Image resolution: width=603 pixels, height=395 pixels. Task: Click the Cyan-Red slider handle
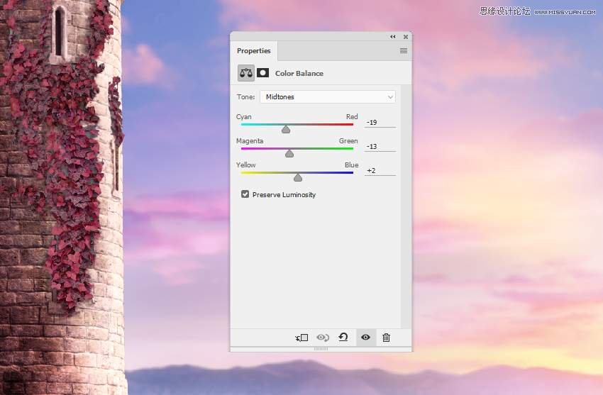point(286,130)
